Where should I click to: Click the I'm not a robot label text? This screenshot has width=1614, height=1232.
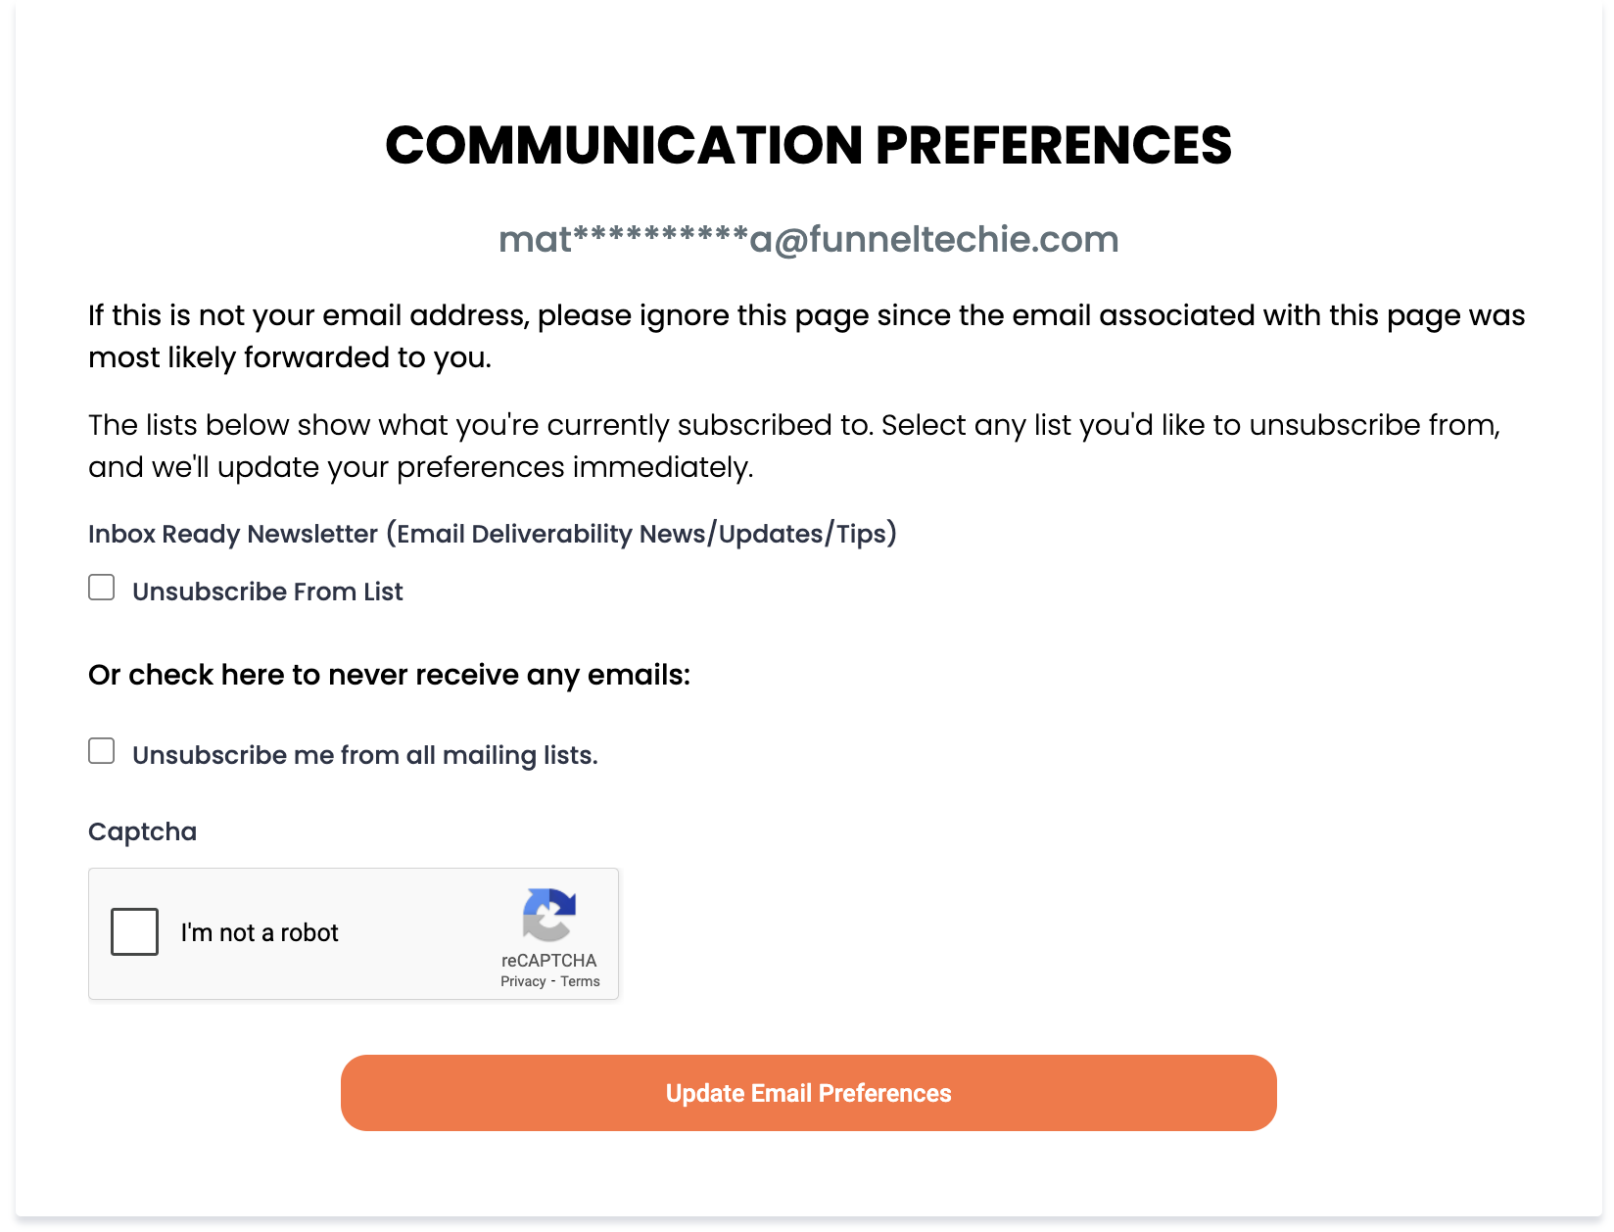(260, 932)
